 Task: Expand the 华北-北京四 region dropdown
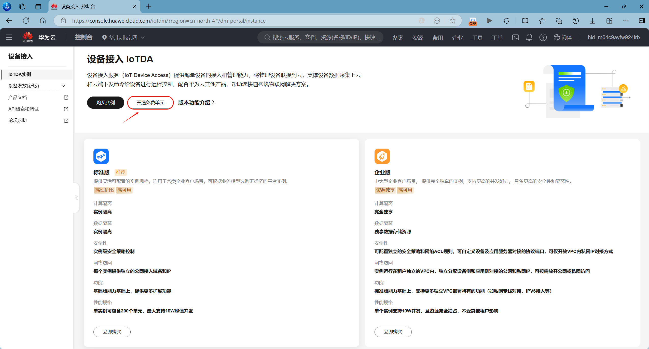[123, 37]
